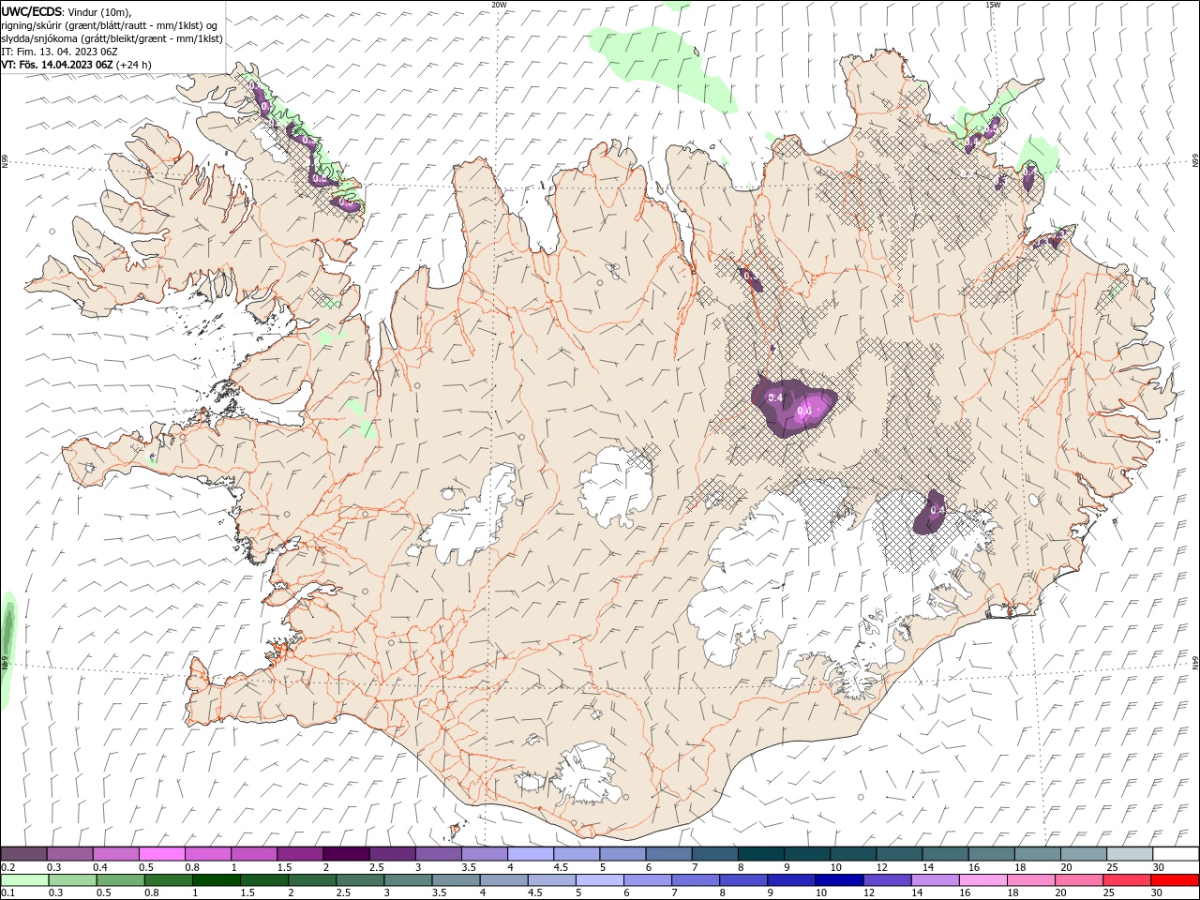Select the lower legend swatch labeled 9

[792, 880]
